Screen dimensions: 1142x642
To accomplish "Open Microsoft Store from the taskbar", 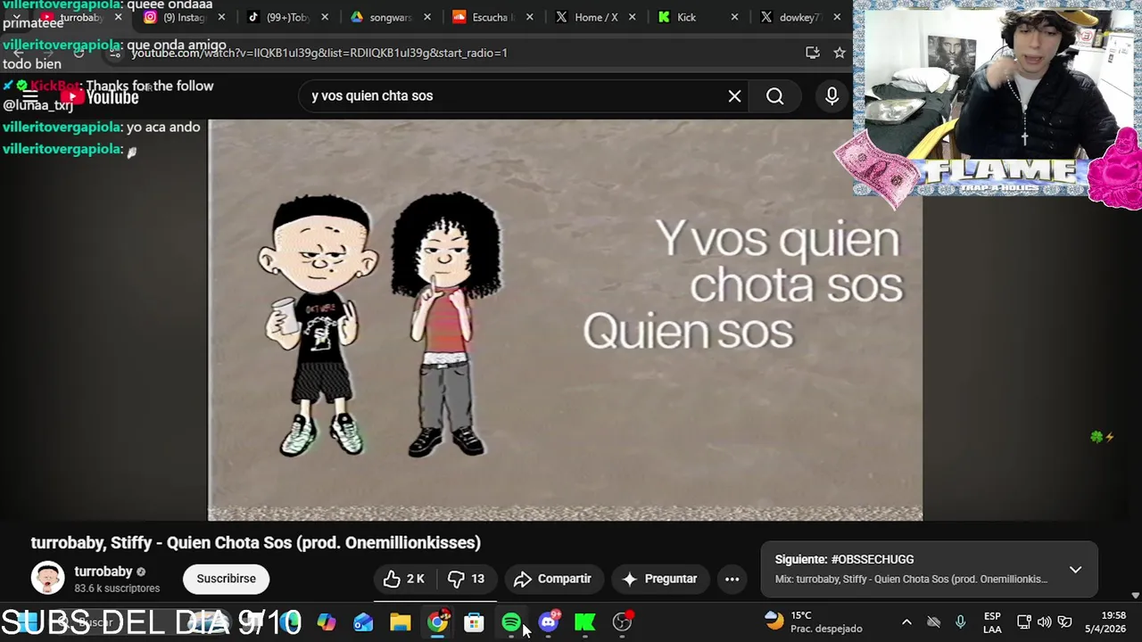I will pyautogui.click(x=474, y=621).
